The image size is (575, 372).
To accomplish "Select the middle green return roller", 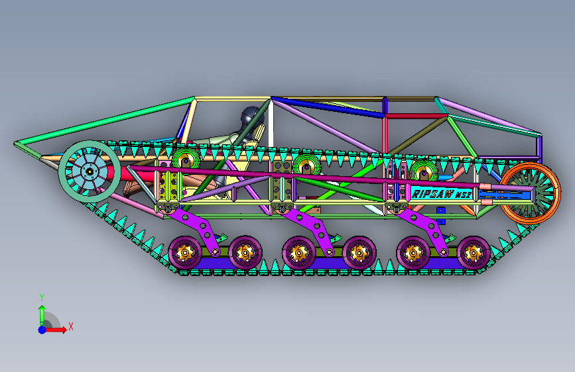I will pos(307,167).
